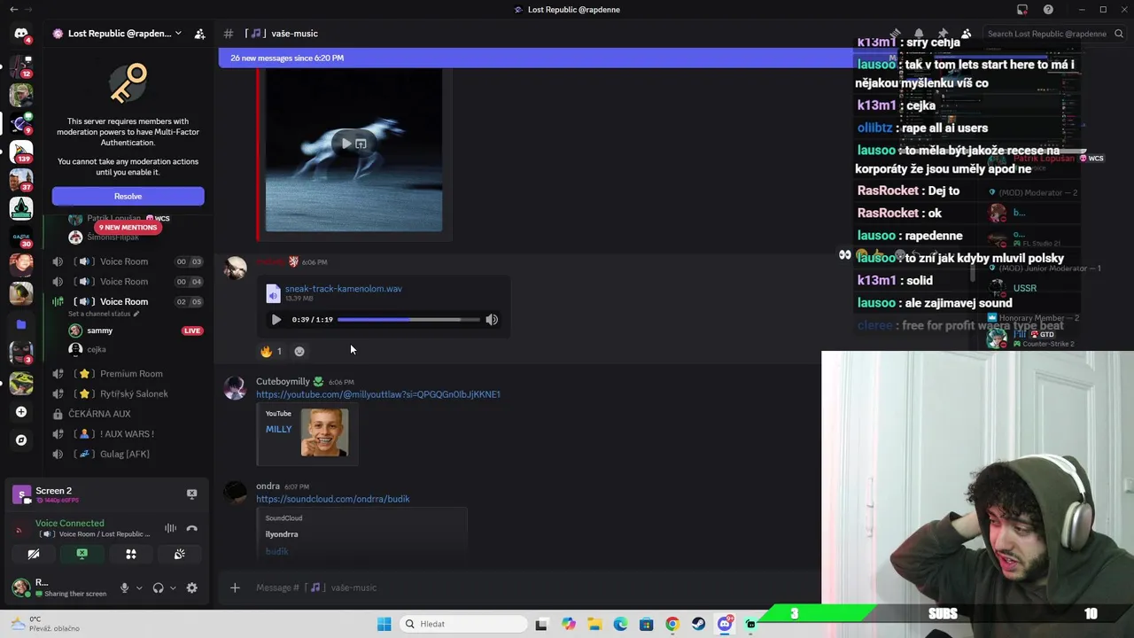Open output device options arrow beside headphones
1134x638 pixels.
173,587
